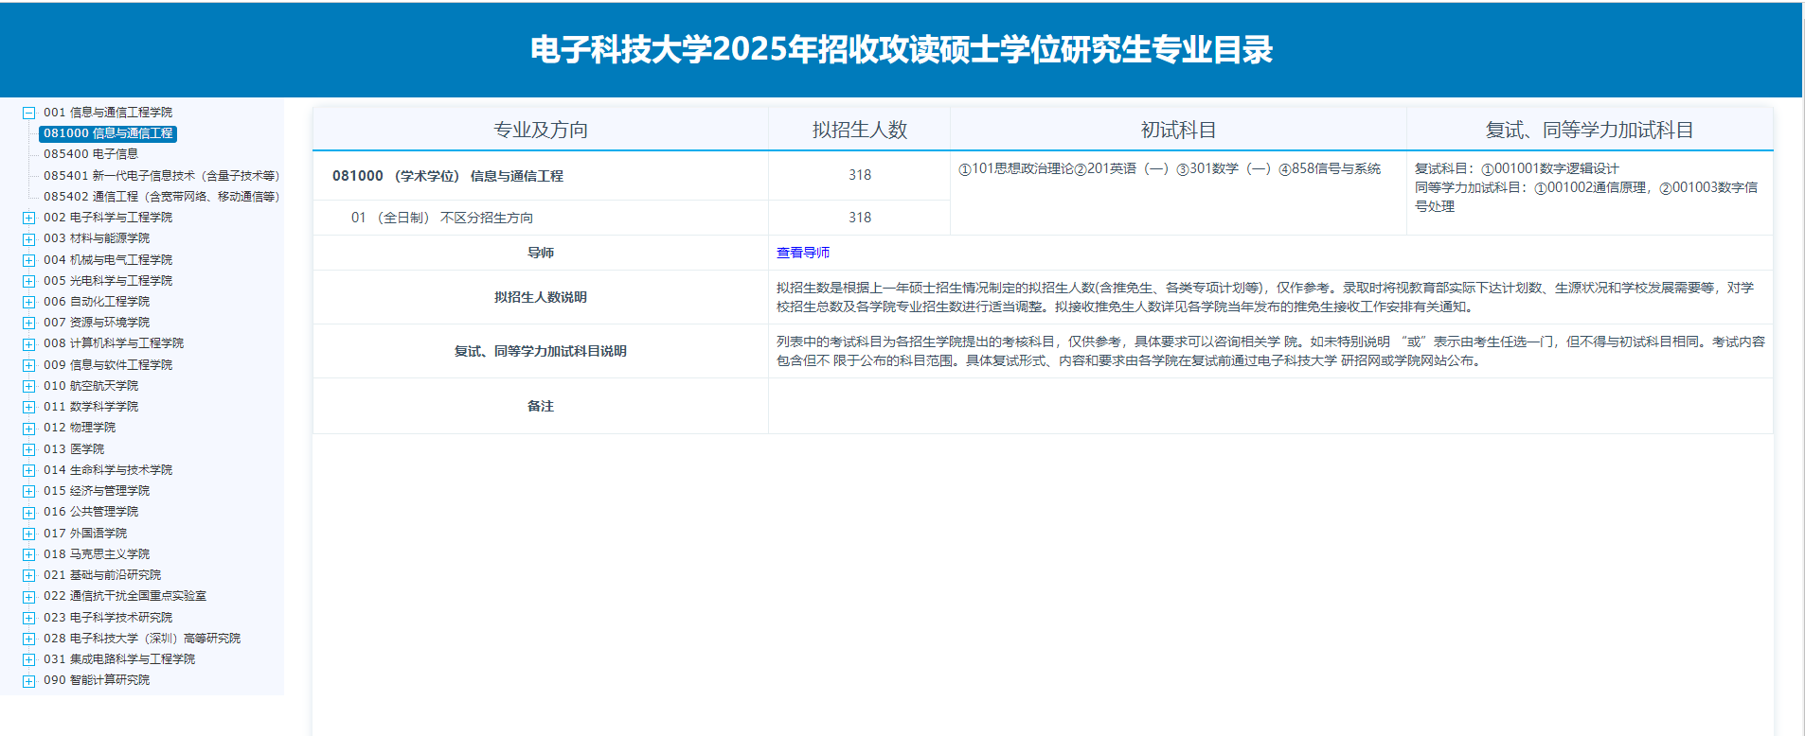Expand the 014 生命科学与技术学院 node
This screenshot has width=1805, height=736.
29,470
